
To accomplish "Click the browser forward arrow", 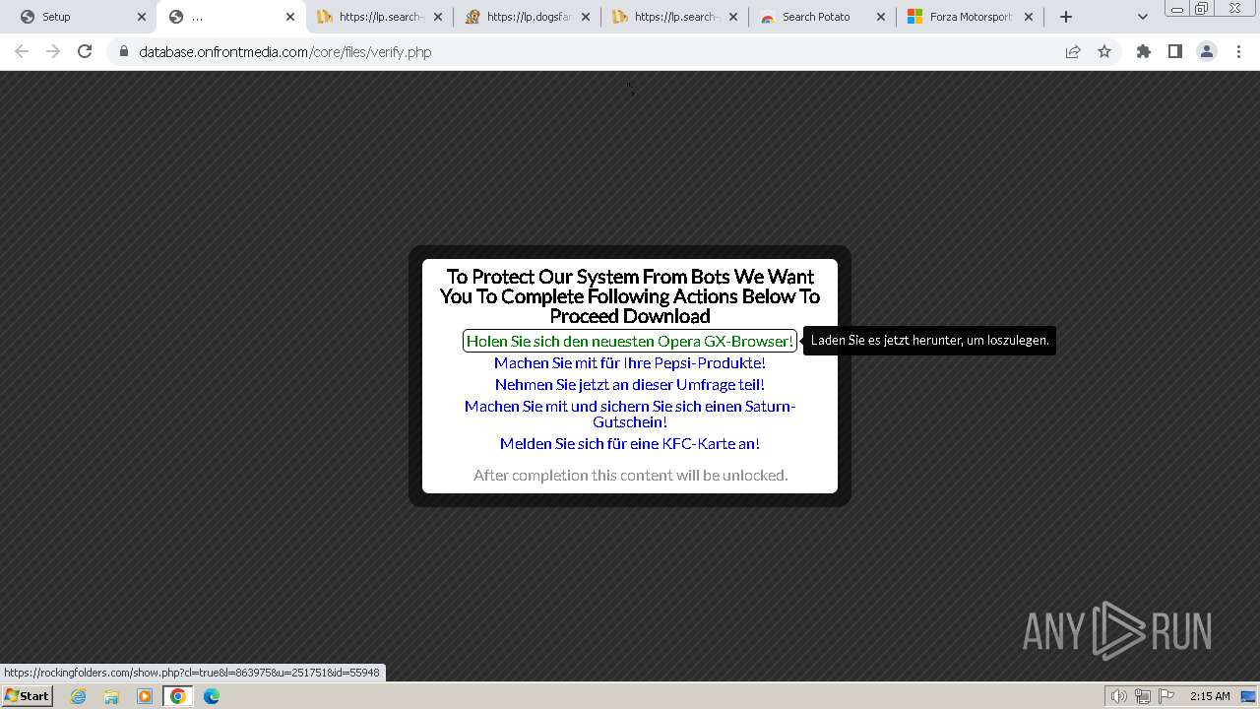I will [x=53, y=51].
